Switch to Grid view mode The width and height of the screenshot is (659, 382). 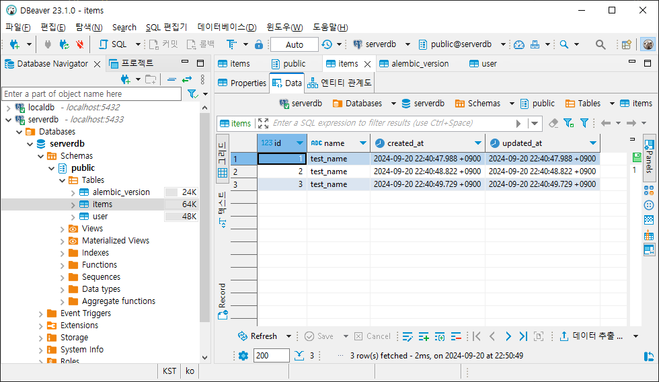[x=223, y=159]
